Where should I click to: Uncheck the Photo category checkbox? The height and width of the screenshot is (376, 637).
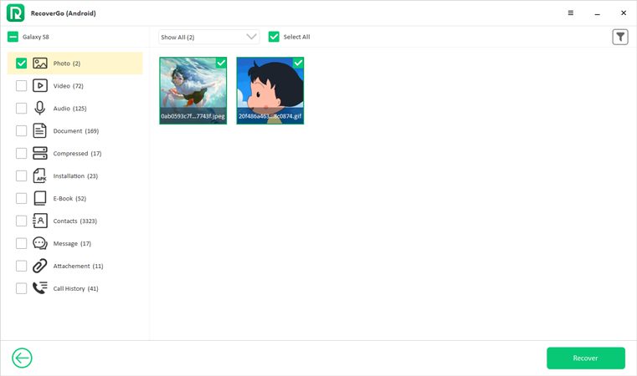[21, 64]
